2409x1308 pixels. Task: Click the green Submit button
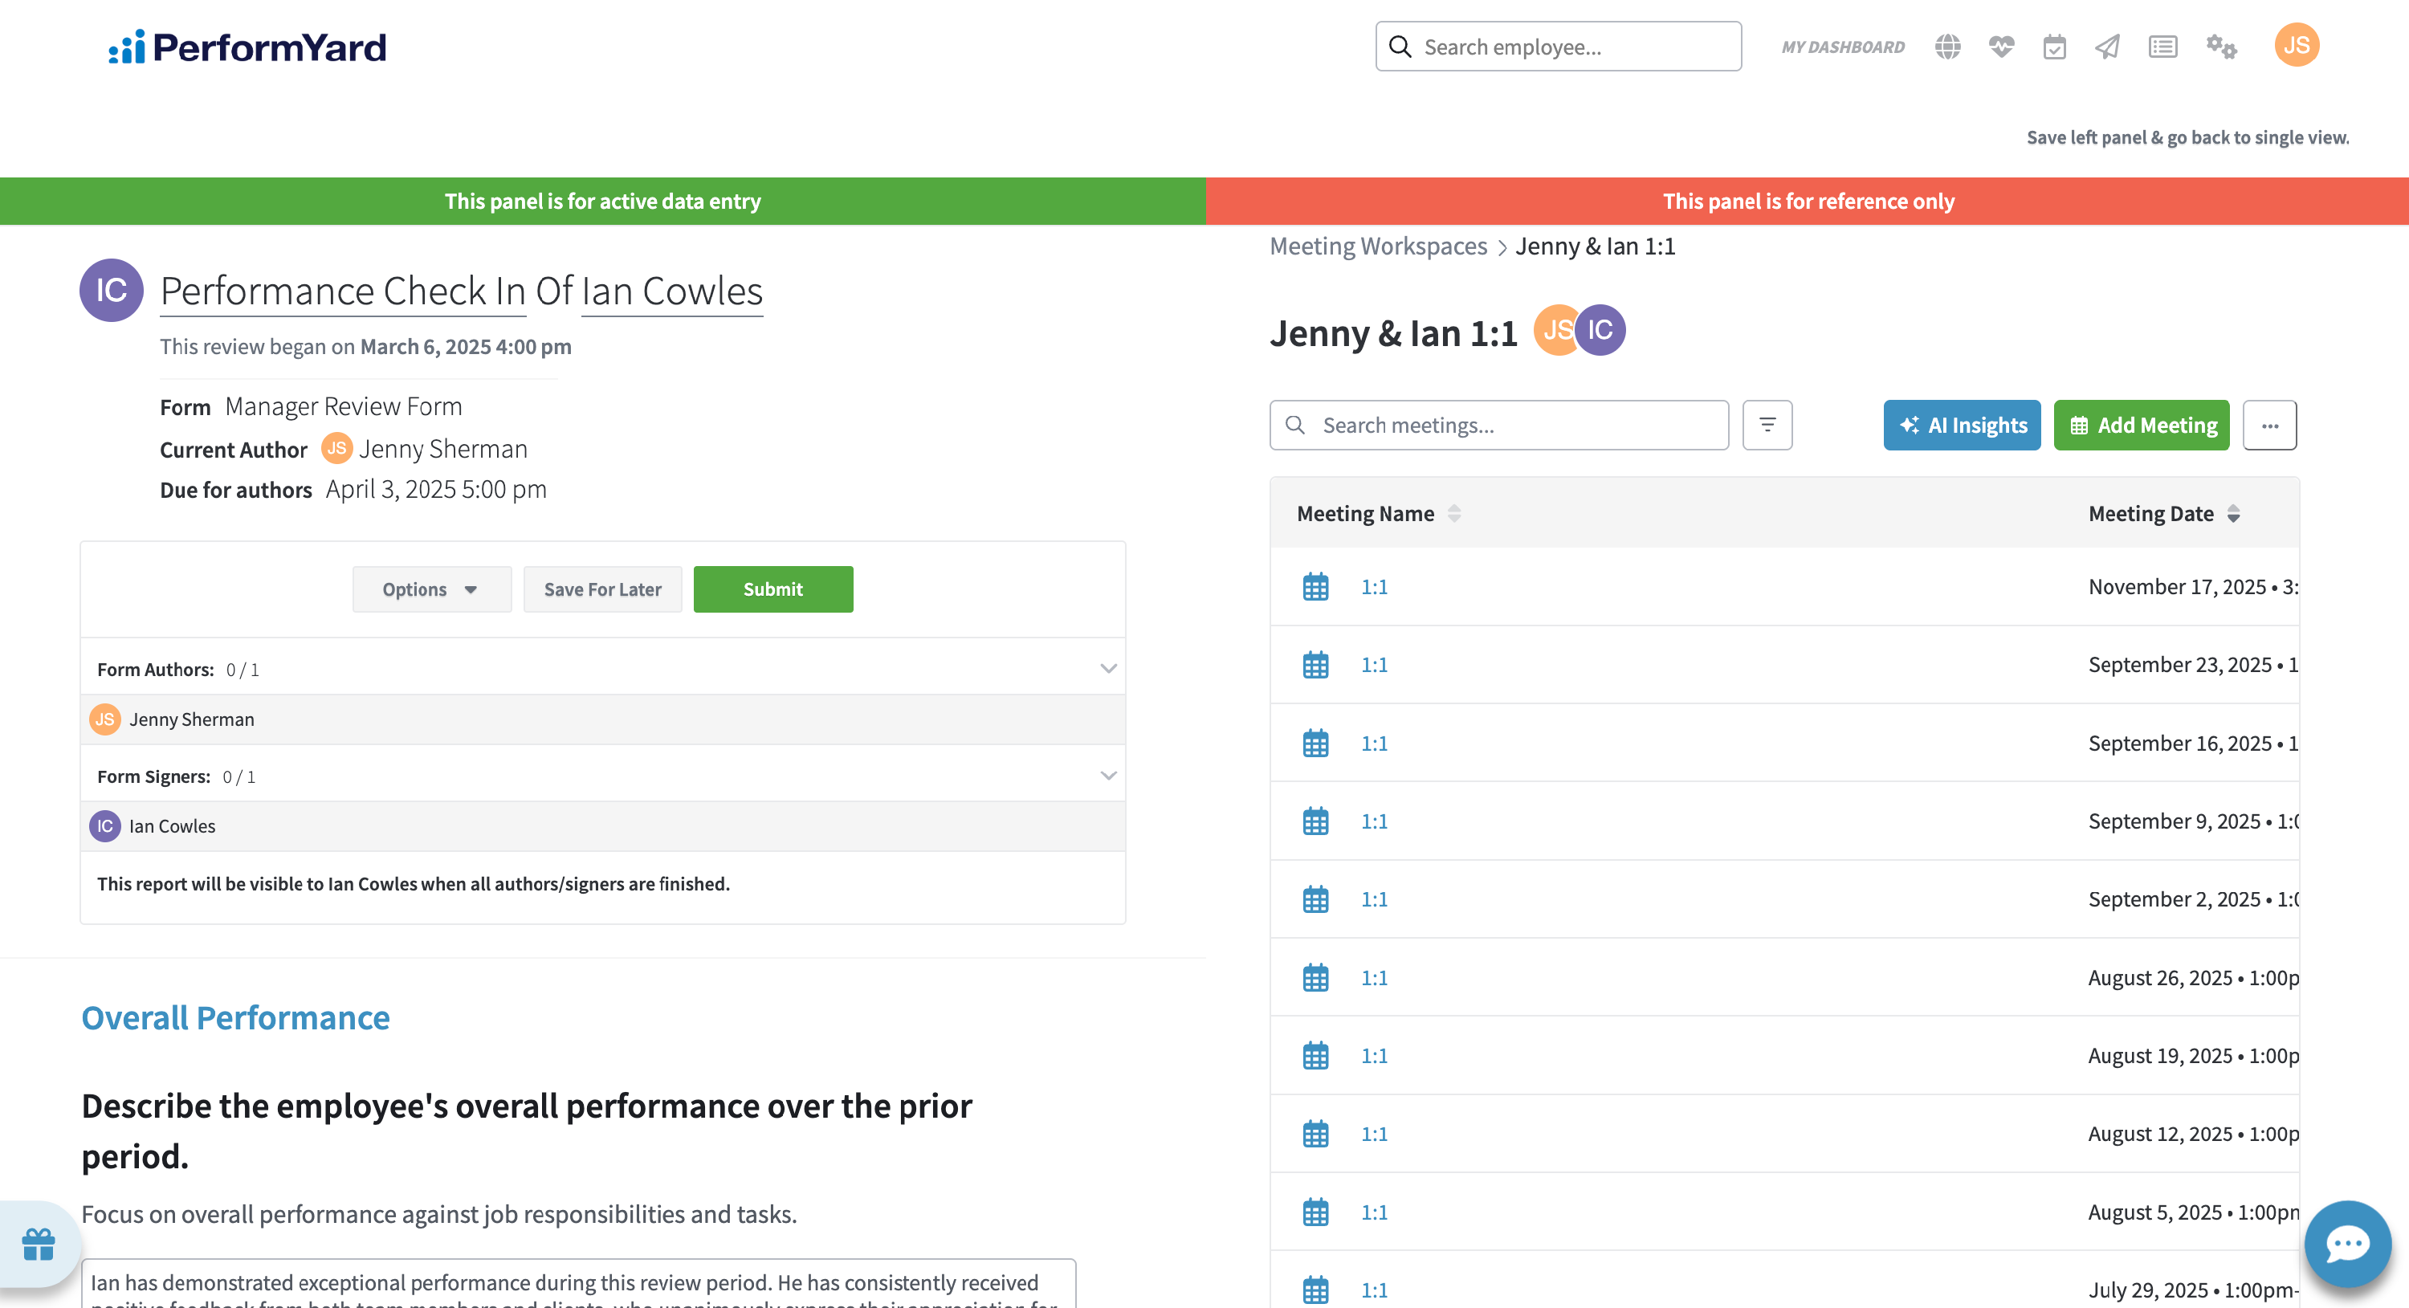tap(772, 589)
